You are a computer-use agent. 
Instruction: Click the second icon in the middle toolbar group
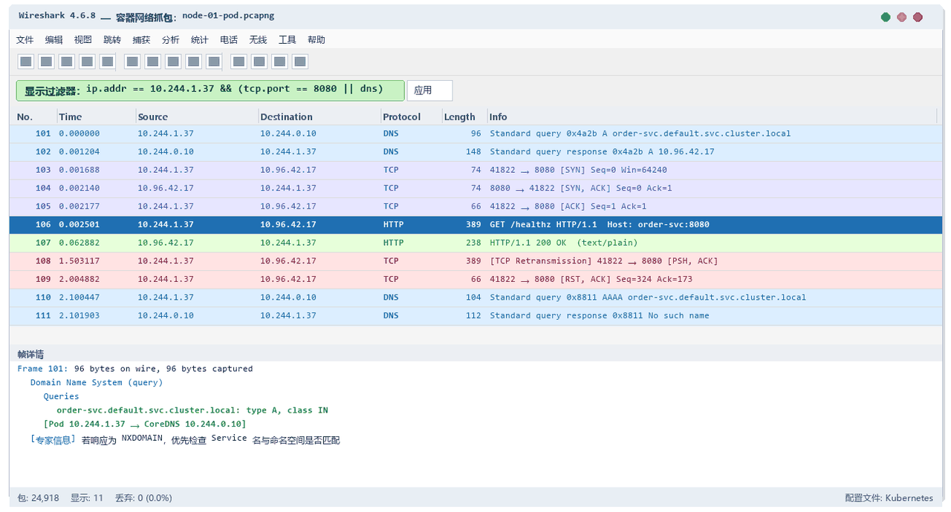[153, 62]
